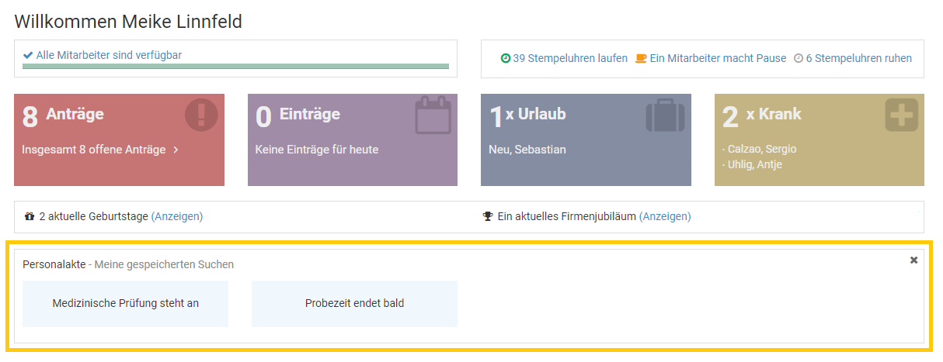943x362 pixels.
Task: Expand the offene Anträge chevron arrow
Action: (x=176, y=150)
